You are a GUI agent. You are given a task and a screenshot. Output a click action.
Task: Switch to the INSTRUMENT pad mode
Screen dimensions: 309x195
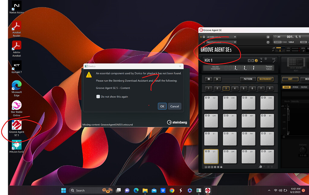point(265,79)
